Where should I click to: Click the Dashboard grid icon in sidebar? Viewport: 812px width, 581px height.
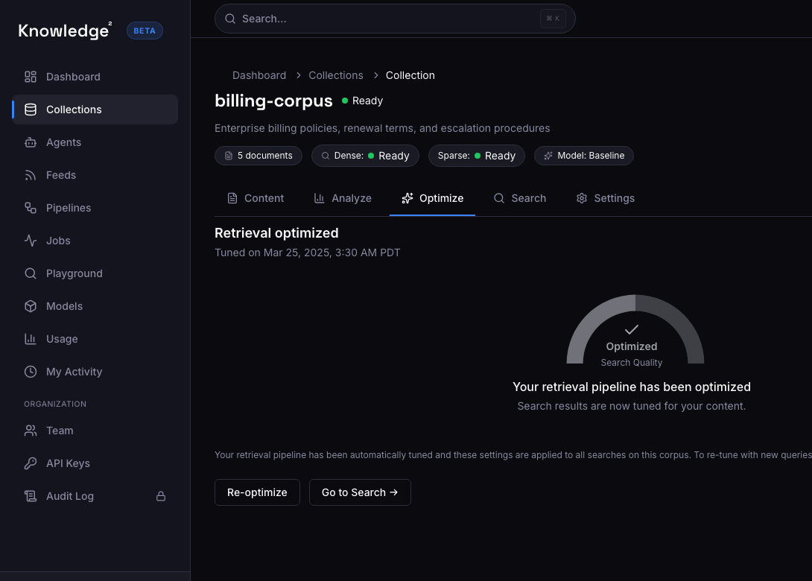coord(31,77)
